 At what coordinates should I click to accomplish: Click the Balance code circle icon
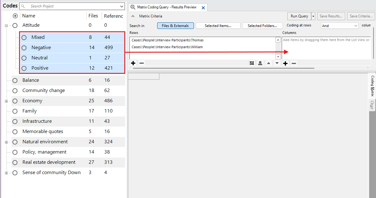pos(15,81)
